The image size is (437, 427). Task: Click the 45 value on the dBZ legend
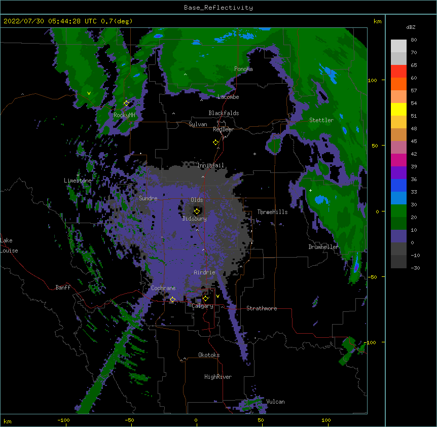click(414, 141)
